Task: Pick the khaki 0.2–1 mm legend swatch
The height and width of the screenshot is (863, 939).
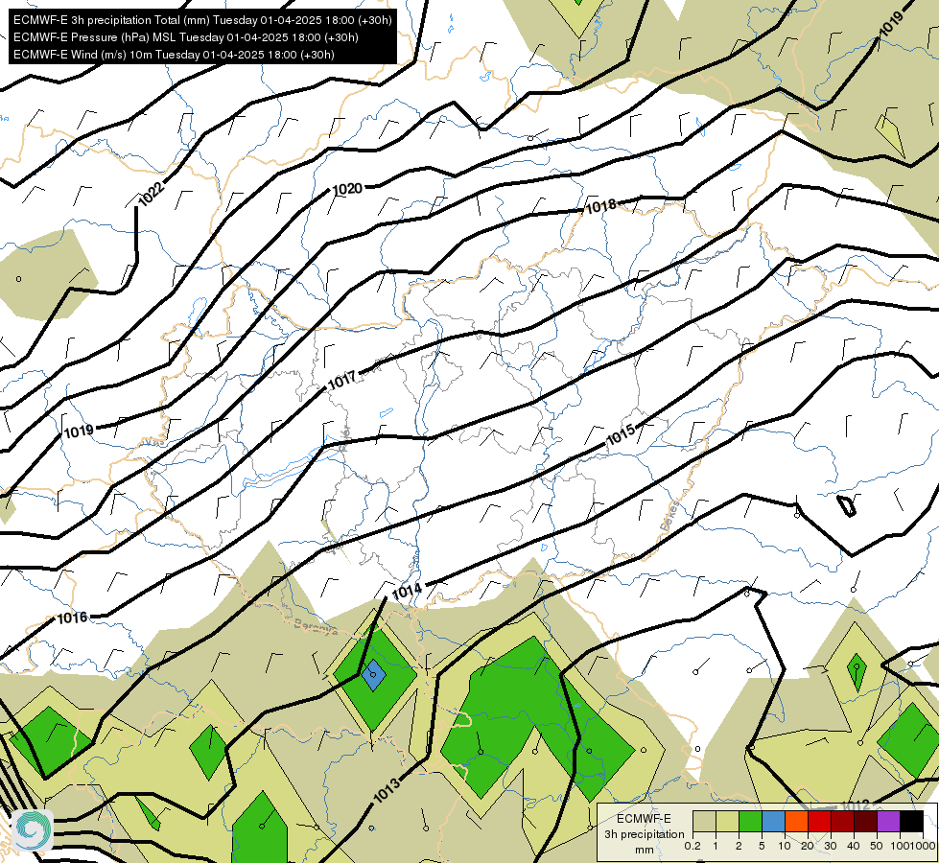Action: pos(704,821)
